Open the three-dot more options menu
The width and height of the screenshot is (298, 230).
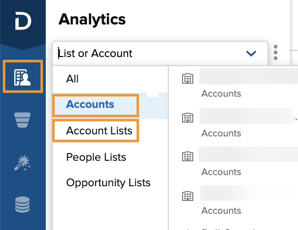[276, 52]
